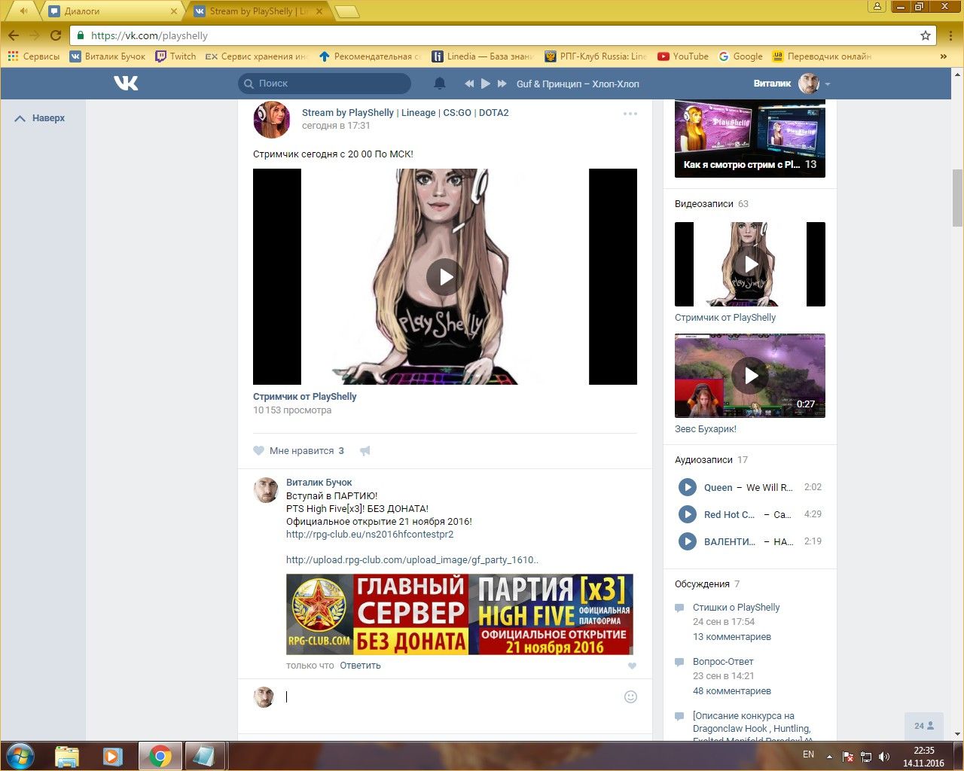This screenshot has width=964, height=771.
Task: Play the ВАЛЕНТИ... audio track
Action: point(688,541)
